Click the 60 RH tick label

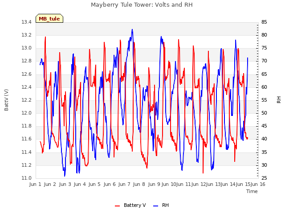coord(264,87)
